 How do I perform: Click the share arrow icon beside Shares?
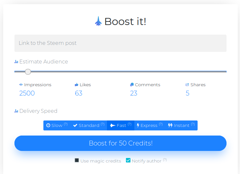[187, 85]
